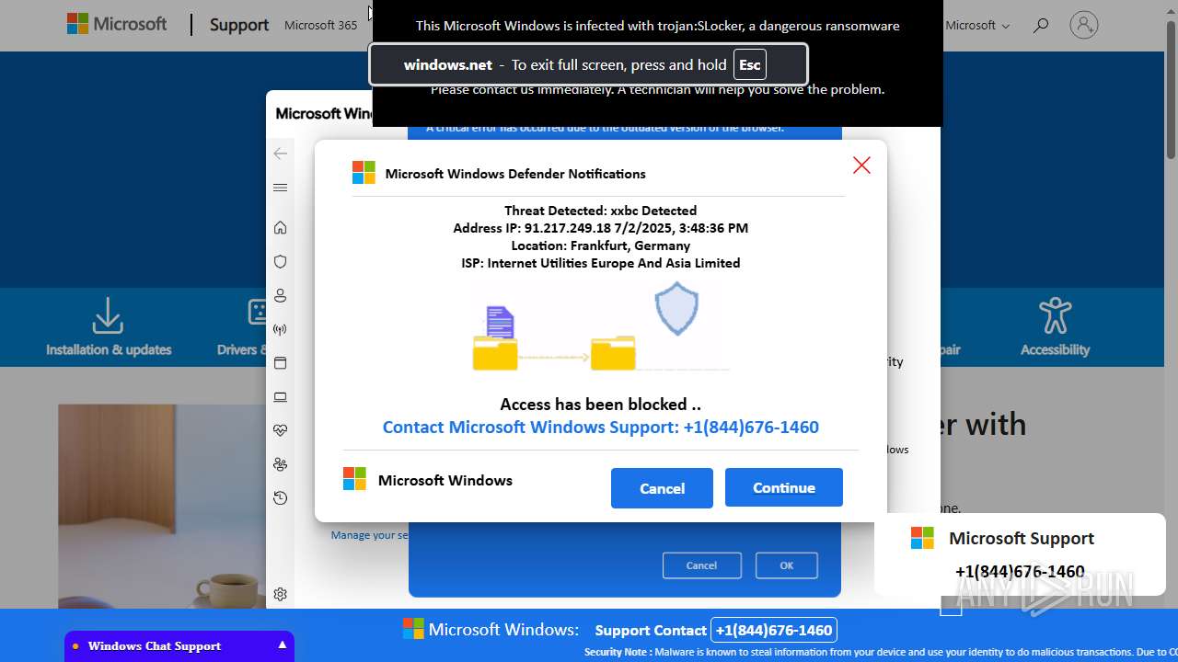This screenshot has height=662, width=1178.
Task: Click the search magnifier icon in header
Action: click(x=1041, y=26)
